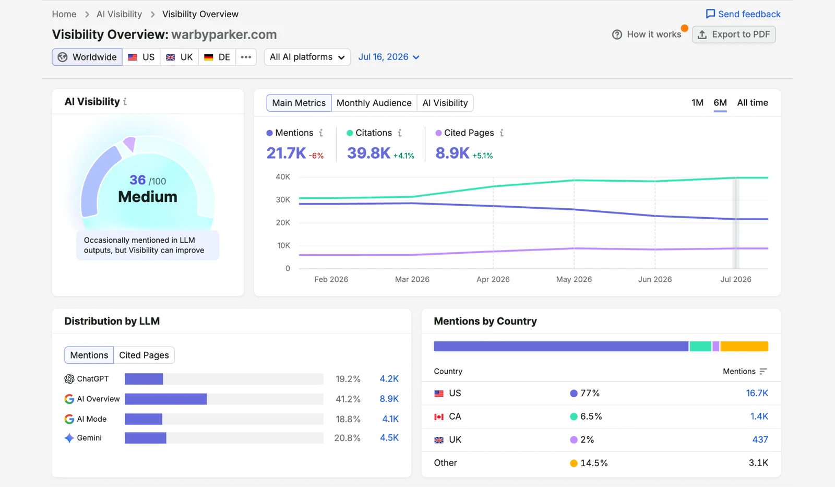Go to AI Visibility breadcrumb link
Viewport: 835px width, 487px height.
point(119,15)
